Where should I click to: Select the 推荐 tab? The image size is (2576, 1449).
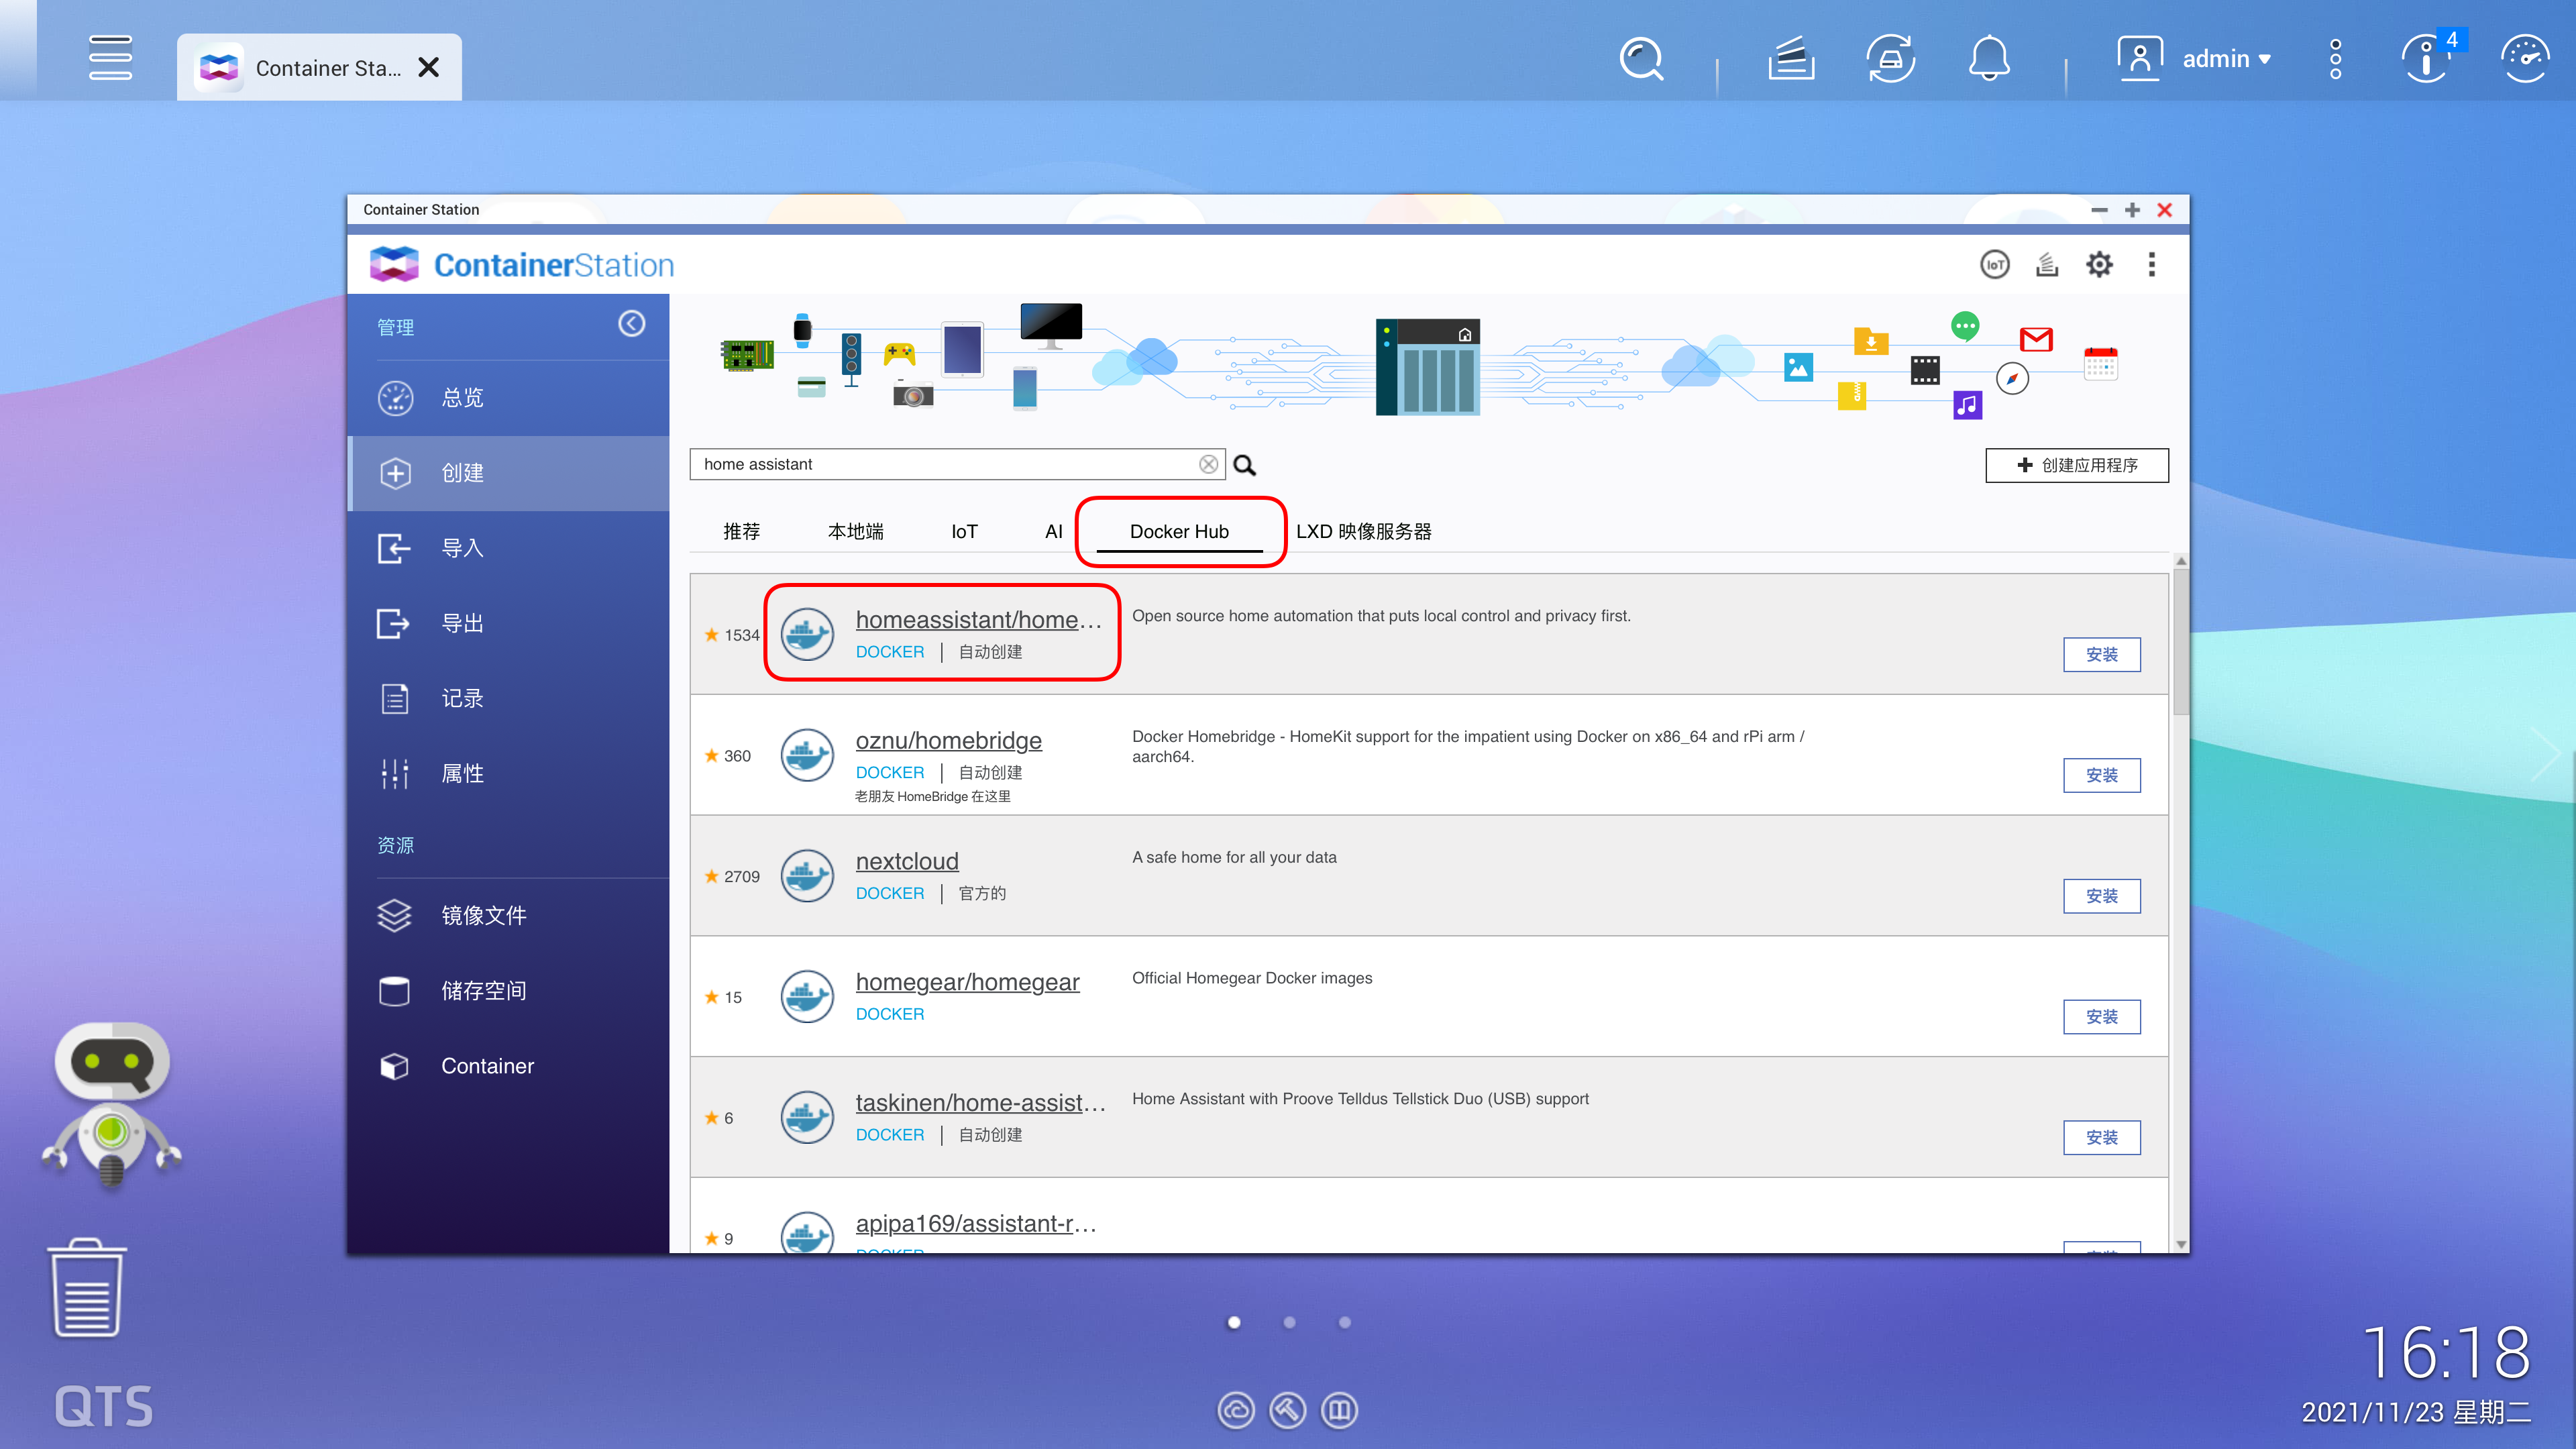[x=741, y=531]
